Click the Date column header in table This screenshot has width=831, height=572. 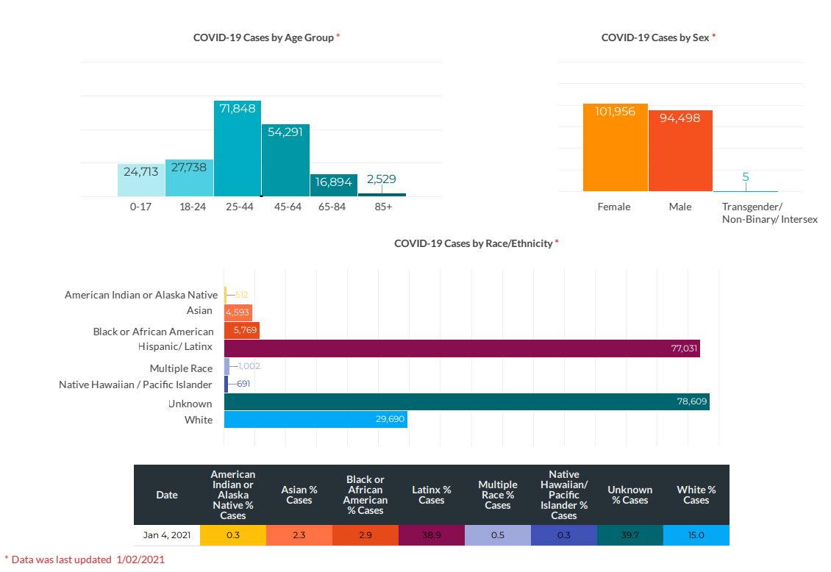coord(167,495)
